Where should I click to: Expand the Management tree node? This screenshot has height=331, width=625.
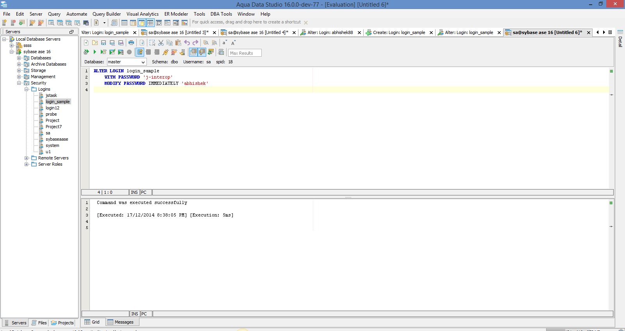tap(19, 77)
